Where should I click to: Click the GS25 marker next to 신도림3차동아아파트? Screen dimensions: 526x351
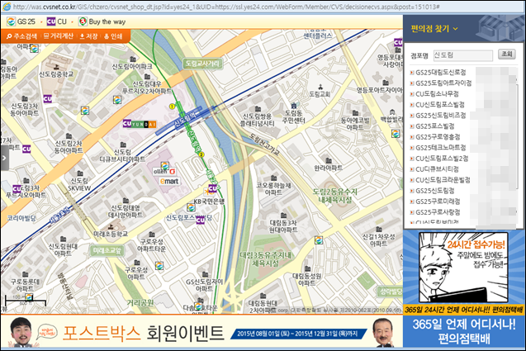click(85, 111)
